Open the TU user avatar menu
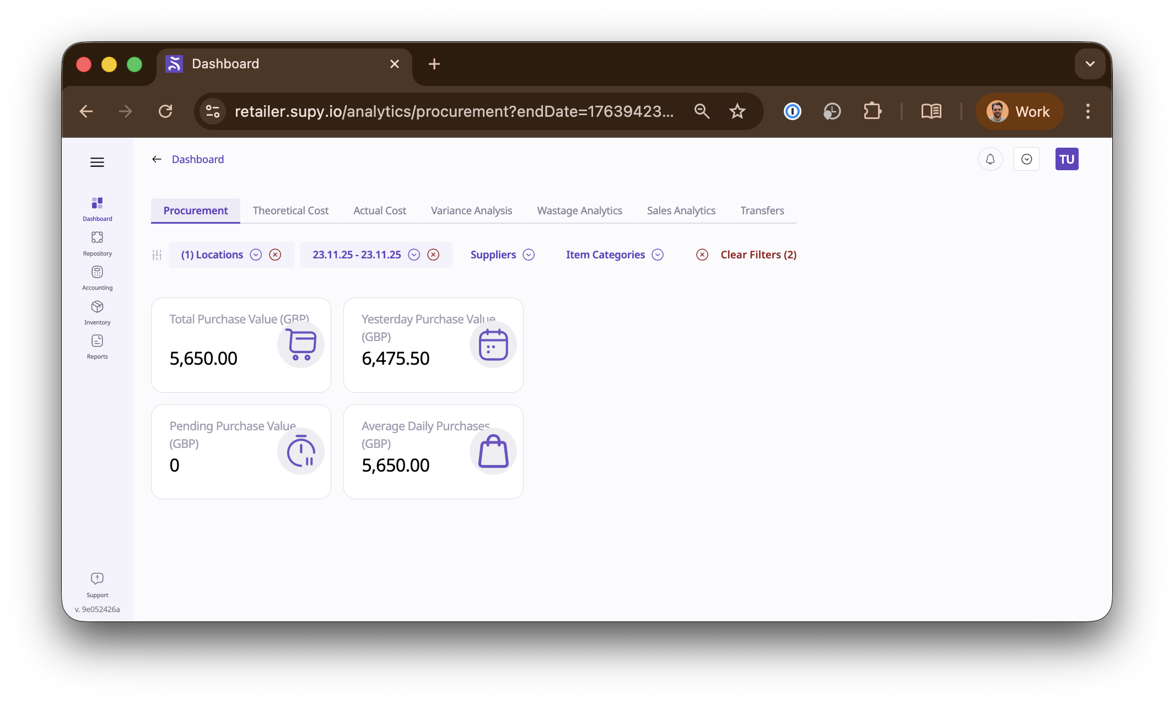Viewport: 1174px width, 703px height. (x=1067, y=159)
